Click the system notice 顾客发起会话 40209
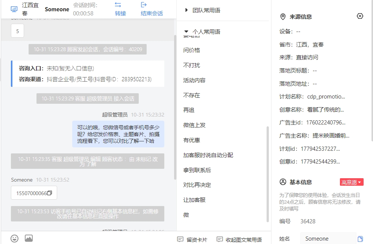Viewport: 373px width, 244px height. click(x=88, y=49)
